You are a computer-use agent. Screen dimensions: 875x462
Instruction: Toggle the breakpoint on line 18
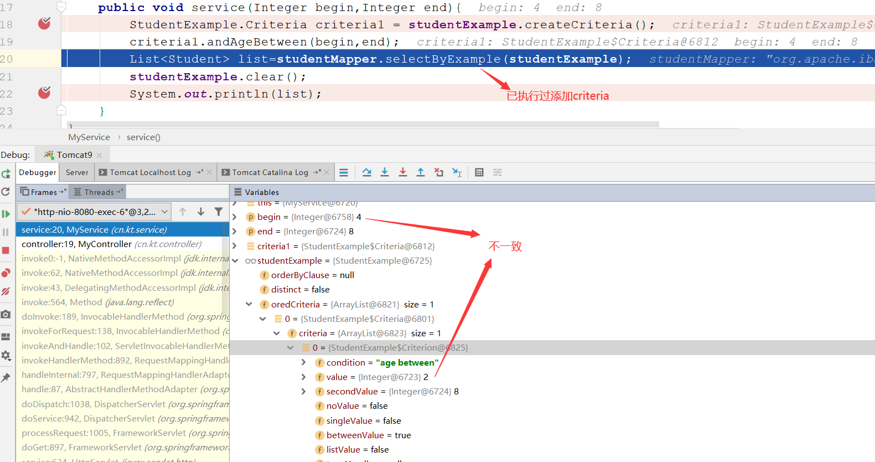[44, 23]
